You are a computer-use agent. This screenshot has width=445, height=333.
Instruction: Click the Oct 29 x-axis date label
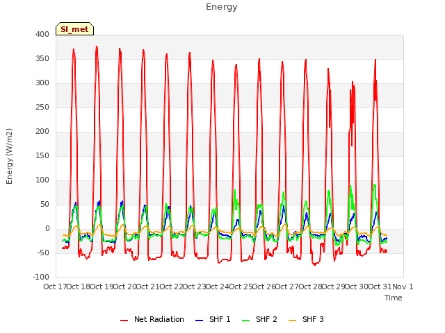point(334,287)
